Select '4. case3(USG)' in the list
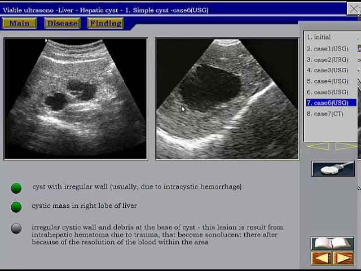The image size is (361, 271). click(327, 70)
